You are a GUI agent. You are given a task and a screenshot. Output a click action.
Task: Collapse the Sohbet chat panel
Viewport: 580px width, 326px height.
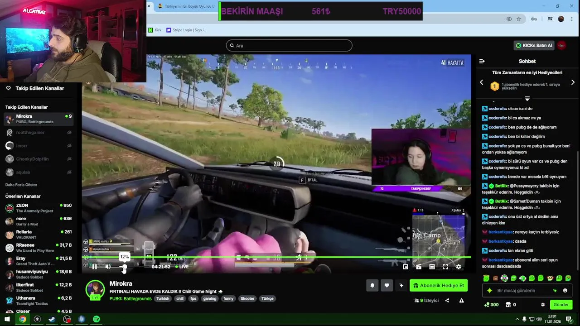(482, 61)
